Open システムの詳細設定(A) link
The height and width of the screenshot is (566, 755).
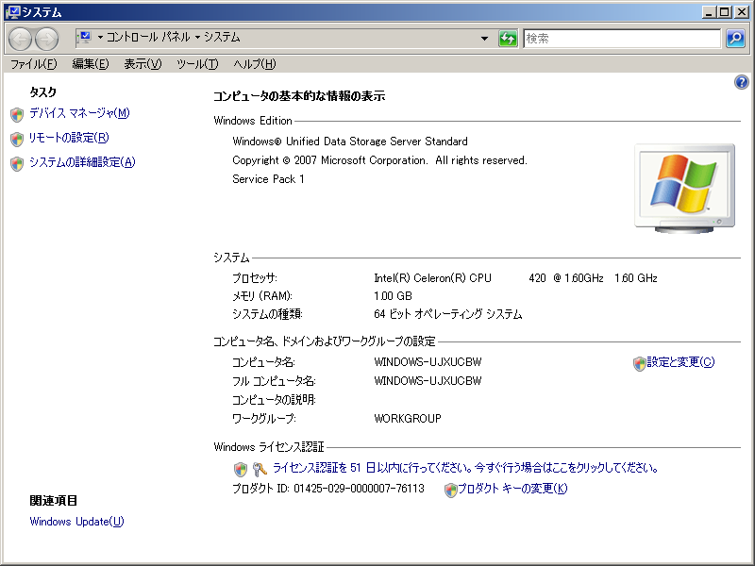click(x=82, y=162)
